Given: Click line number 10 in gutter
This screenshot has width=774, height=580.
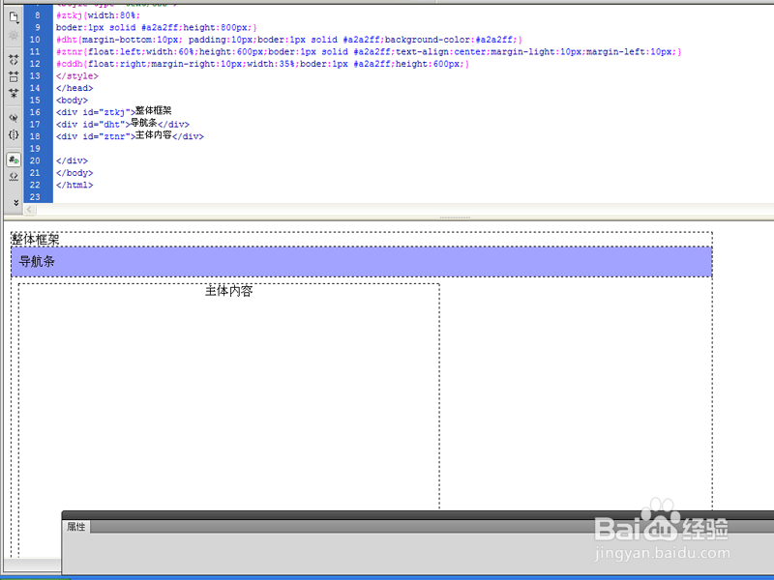Looking at the screenshot, I should coord(35,40).
